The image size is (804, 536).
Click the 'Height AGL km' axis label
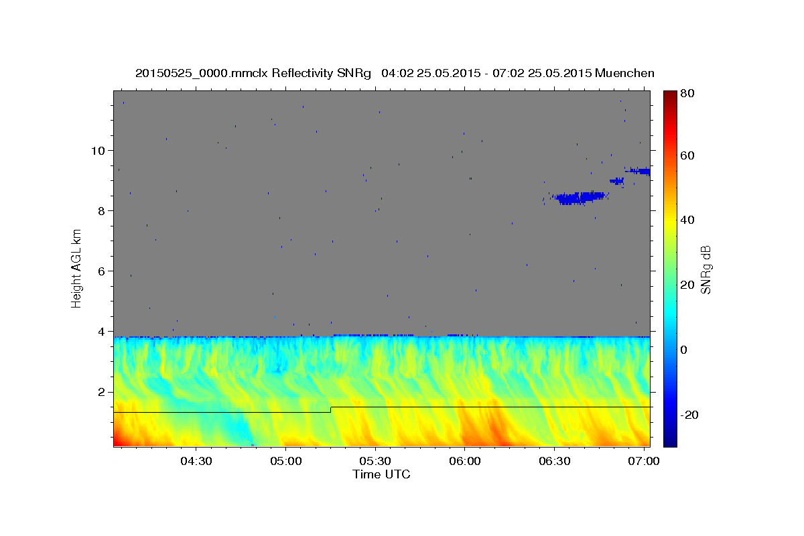click(x=76, y=268)
